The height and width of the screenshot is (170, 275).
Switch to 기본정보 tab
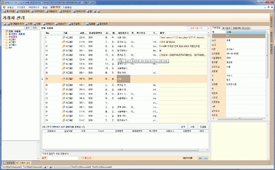216,28
